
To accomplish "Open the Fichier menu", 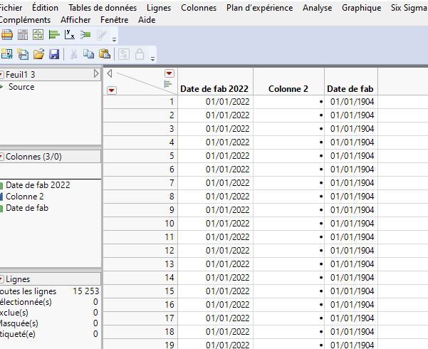I will [11, 8].
